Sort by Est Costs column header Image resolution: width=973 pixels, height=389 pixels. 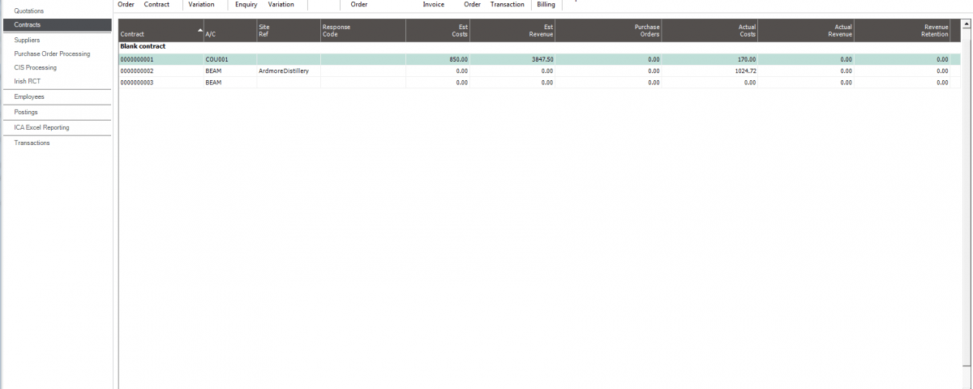click(438, 31)
